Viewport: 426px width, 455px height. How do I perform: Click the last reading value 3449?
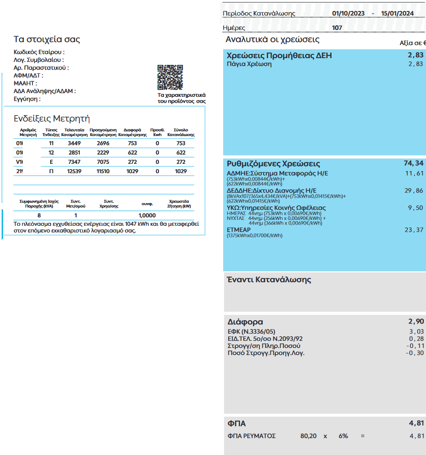pyautogui.click(x=74, y=143)
